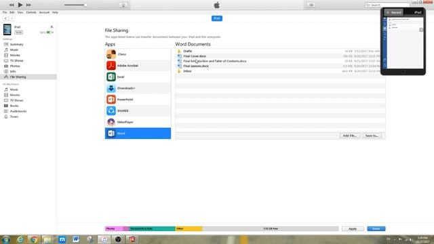Screen dimensions: 434x244
Task: Open the Edit menu
Action: pyautogui.click(x=12, y=12)
